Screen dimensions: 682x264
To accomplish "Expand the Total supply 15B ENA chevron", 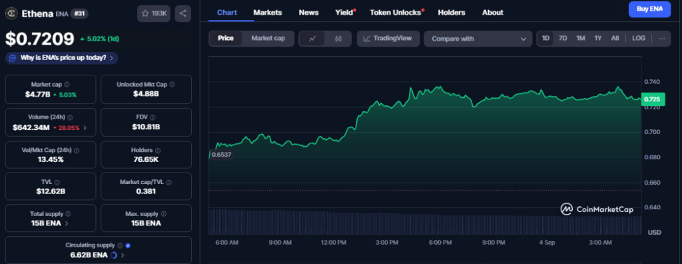I will click(x=67, y=223).
